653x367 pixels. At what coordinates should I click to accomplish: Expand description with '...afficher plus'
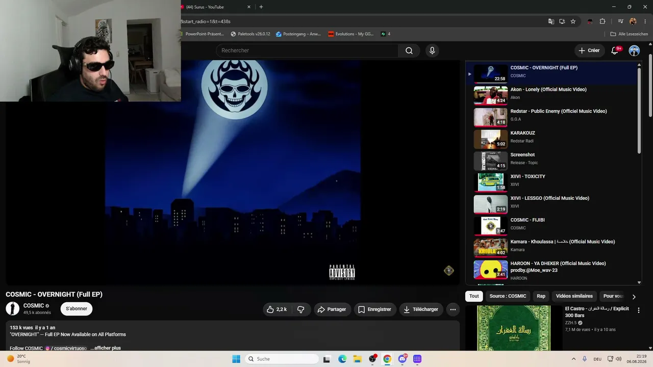(x=106, y=348)
